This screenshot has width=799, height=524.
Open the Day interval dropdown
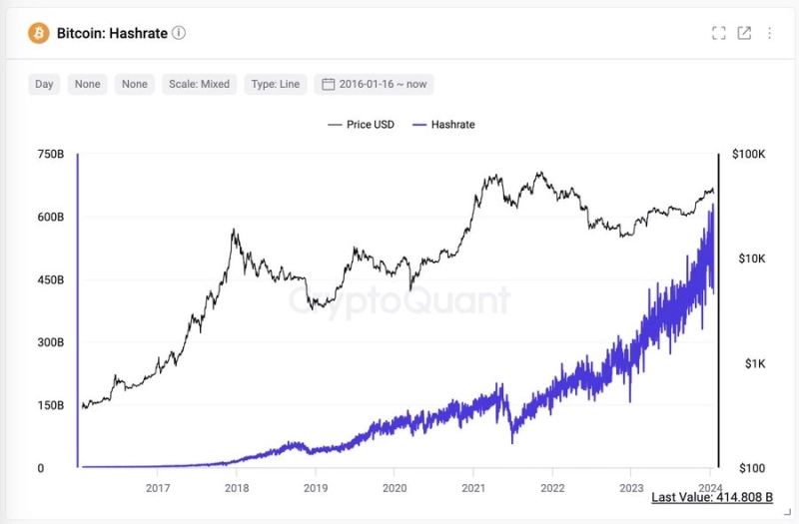pyautogui.click(x=44, y=84)
